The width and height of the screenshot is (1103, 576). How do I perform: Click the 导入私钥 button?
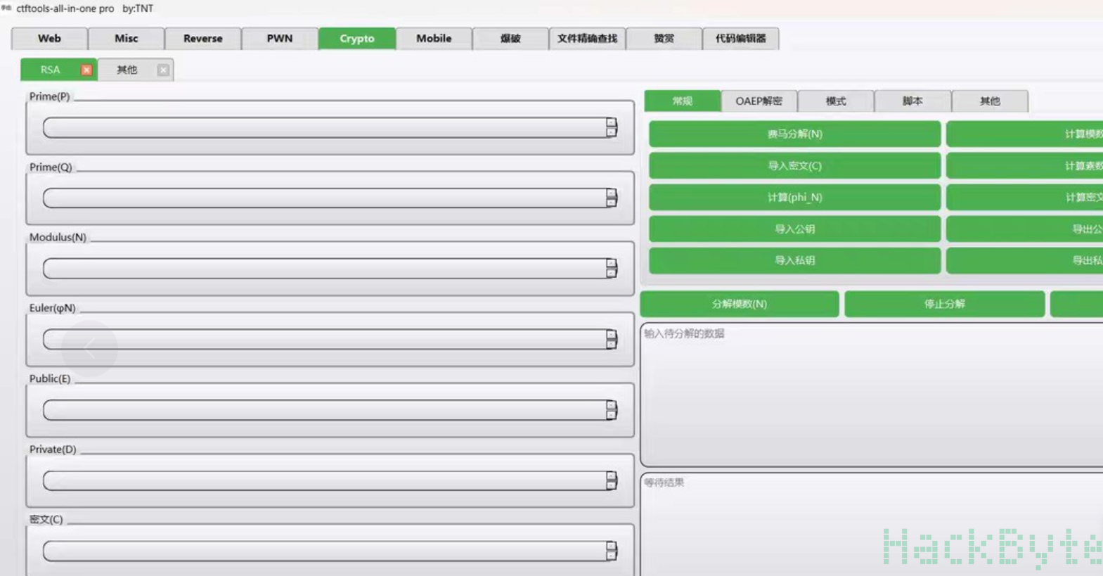(794, 261)
